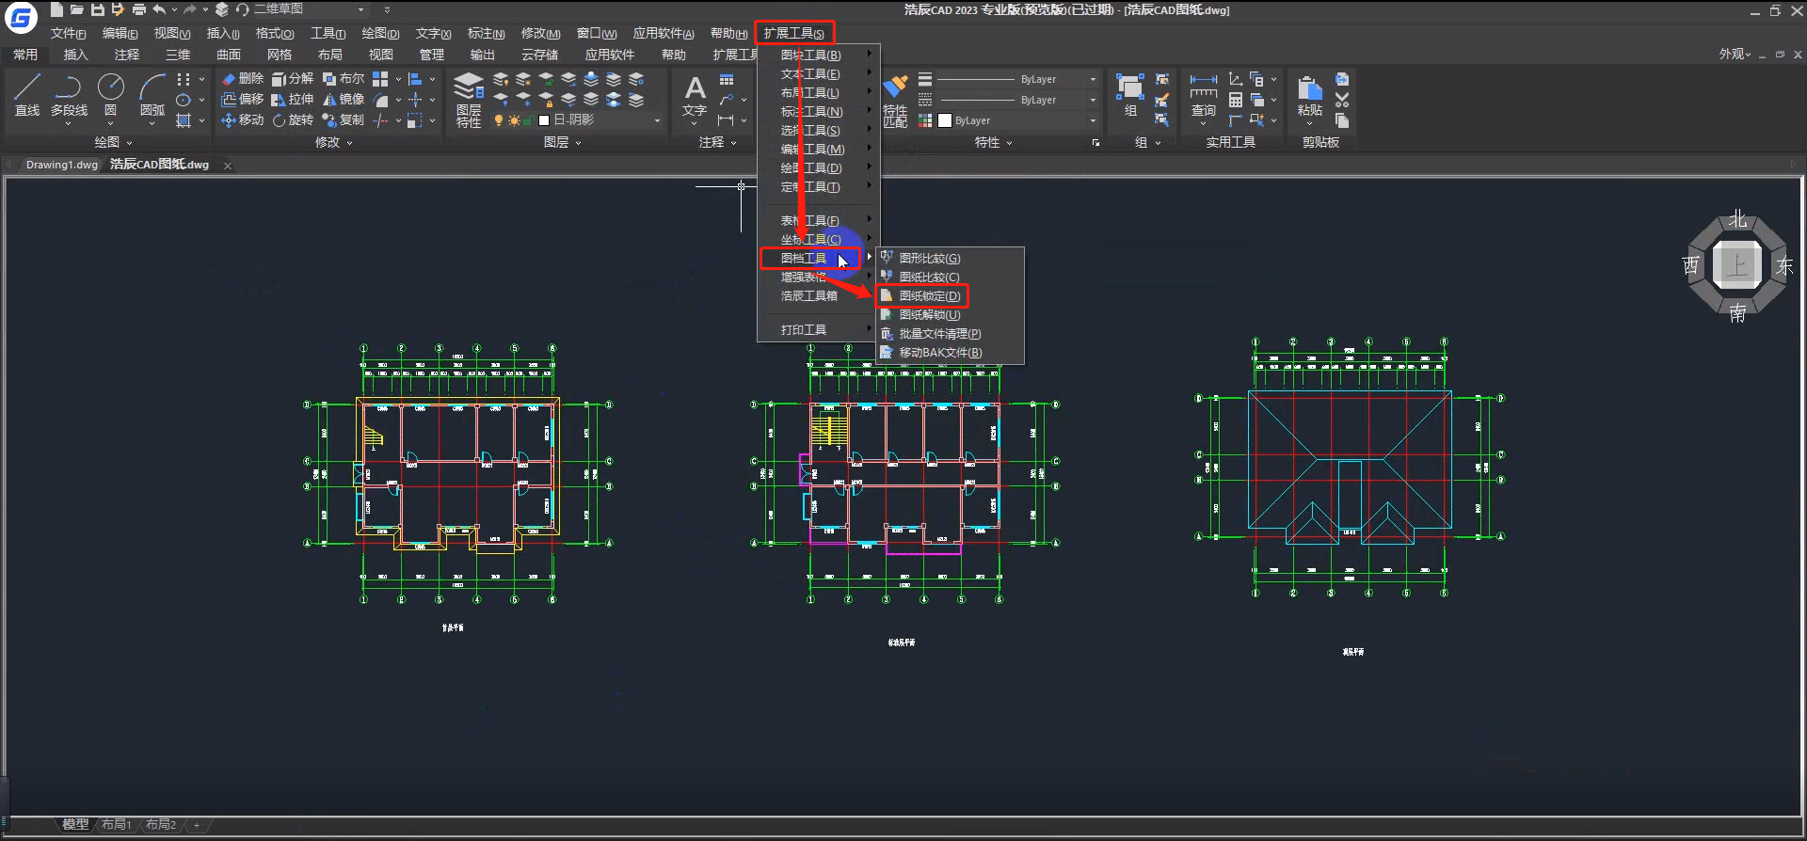
Task: Click the 删除 erase tool
Action: click(x=243, y=79)
